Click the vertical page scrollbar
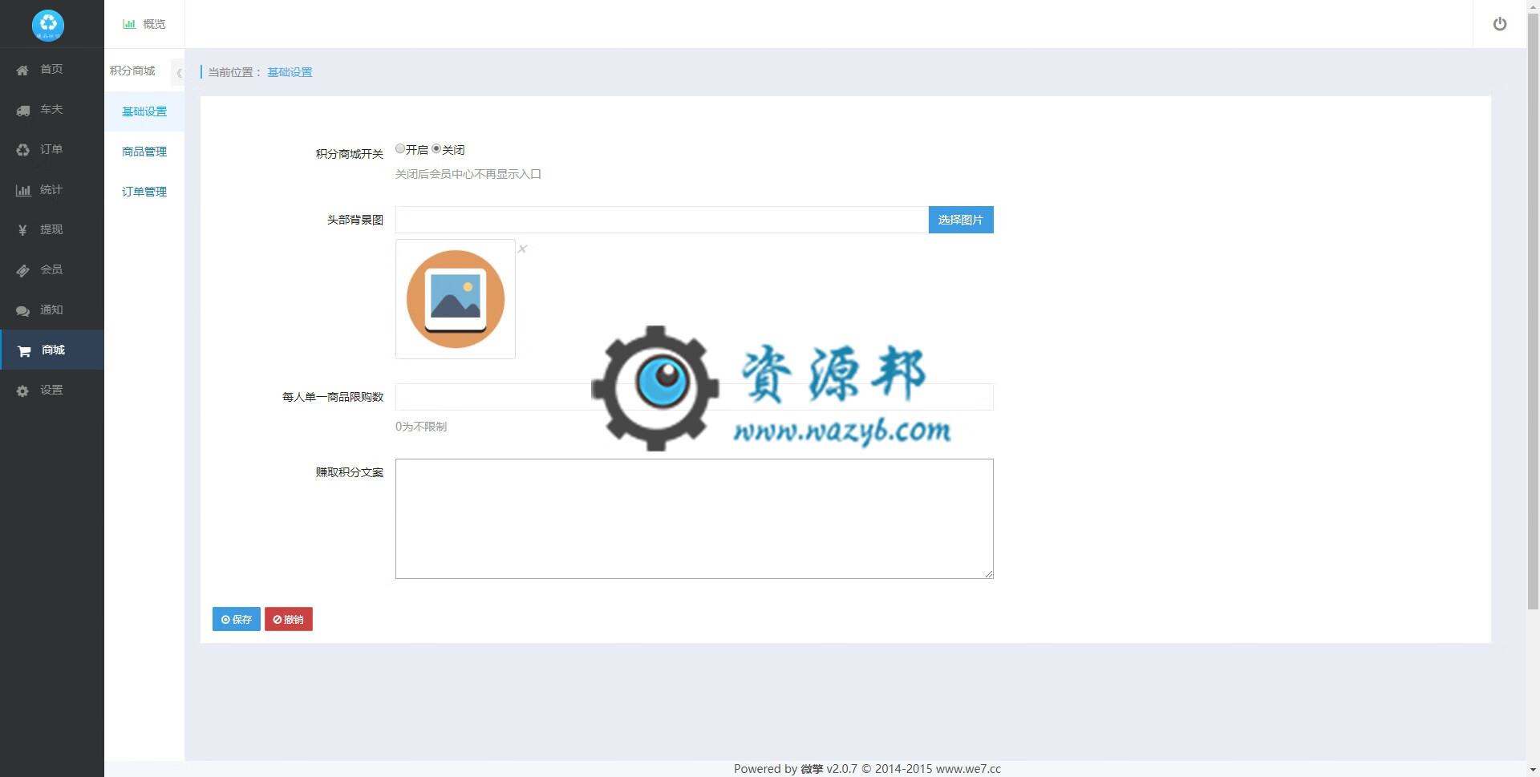This screenshot has width=1540, height=777. pos(1533,321)
